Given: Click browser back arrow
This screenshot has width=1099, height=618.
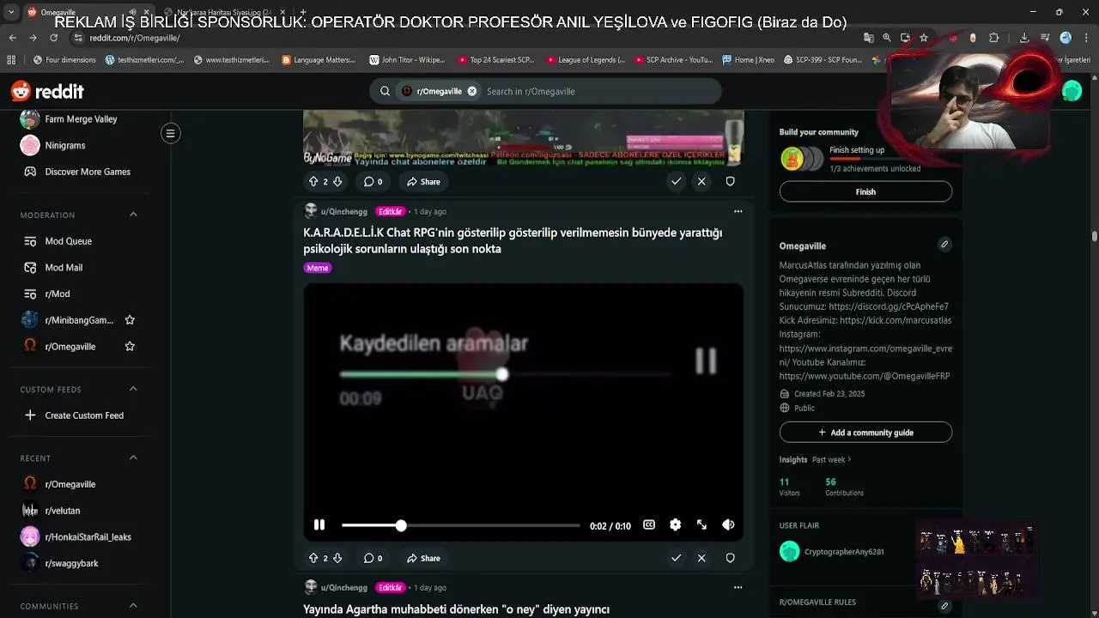Looking at the screenshot, I should pos(12,38).
